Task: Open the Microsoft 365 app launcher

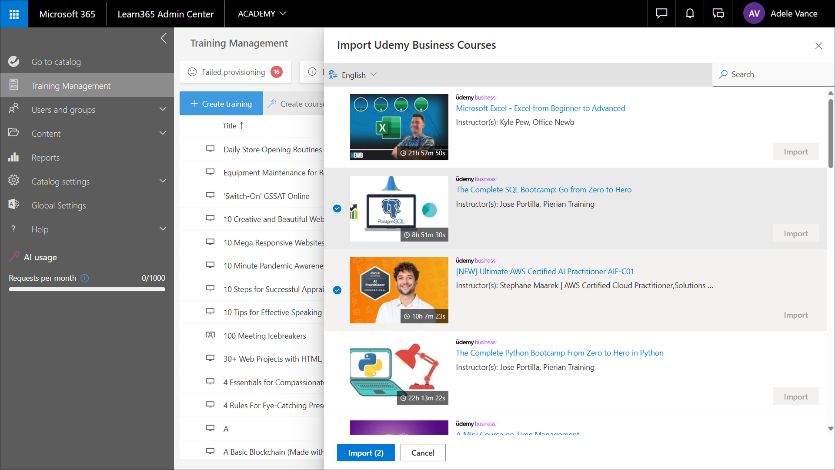Action: tap(14, 14)
